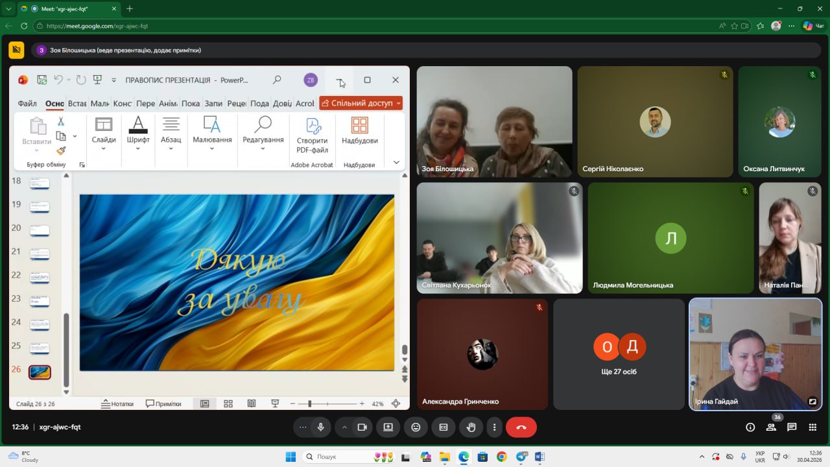
Task: Click the Спільний доступ button
Action: [x=361, y=103]
